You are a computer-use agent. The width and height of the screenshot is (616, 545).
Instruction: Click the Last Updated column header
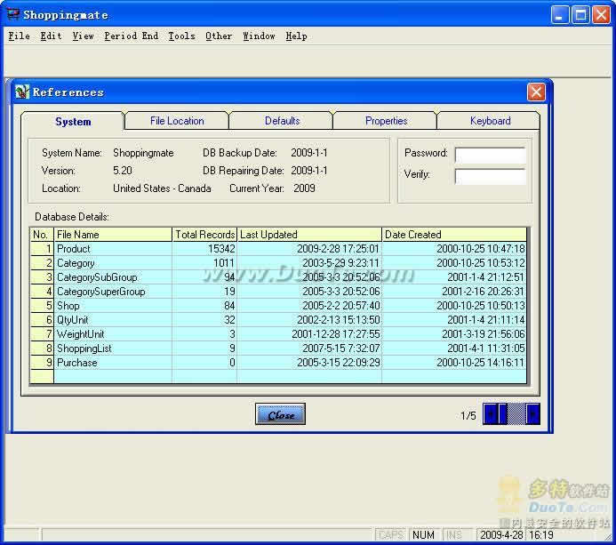(309, 235)
